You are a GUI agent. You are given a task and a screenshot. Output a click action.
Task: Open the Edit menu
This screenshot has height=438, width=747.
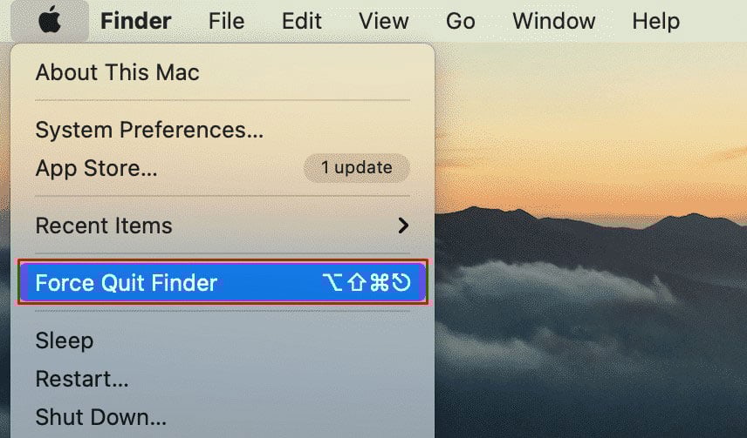[x=302, y=21]
